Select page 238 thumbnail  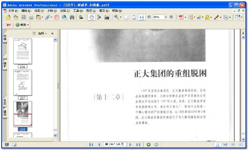point(23,114)
